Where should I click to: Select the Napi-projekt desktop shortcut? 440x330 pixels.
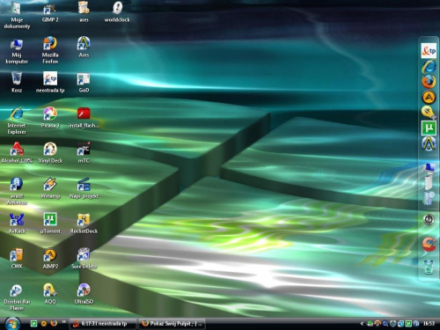point(84,188)
